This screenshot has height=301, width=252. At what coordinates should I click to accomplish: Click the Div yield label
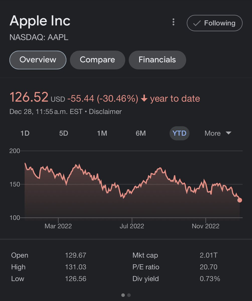pos(145,279)
